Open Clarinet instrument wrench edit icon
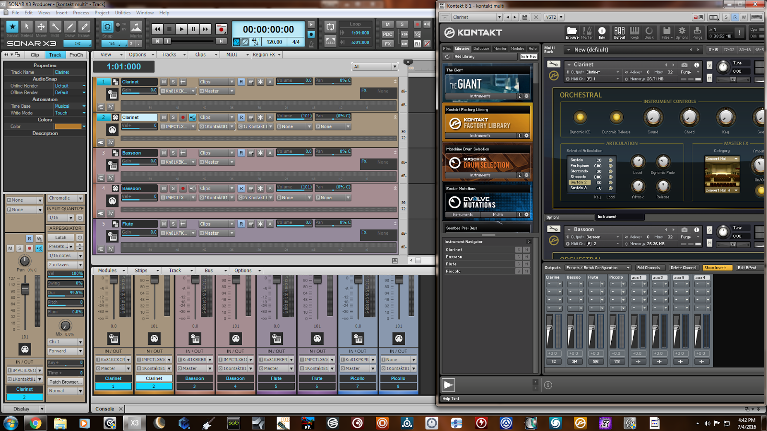Image resolution: width=767 pixels, height=431 pixels. [x=554, y=64]
